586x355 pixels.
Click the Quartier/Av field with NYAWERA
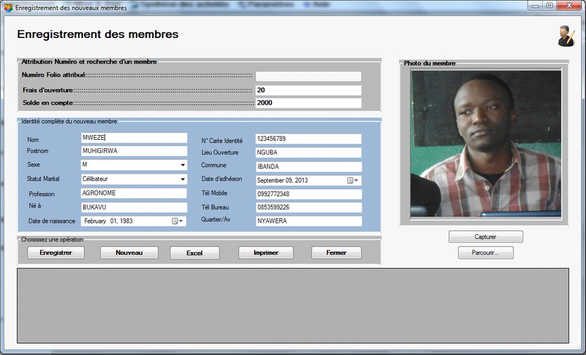[308, 221]
